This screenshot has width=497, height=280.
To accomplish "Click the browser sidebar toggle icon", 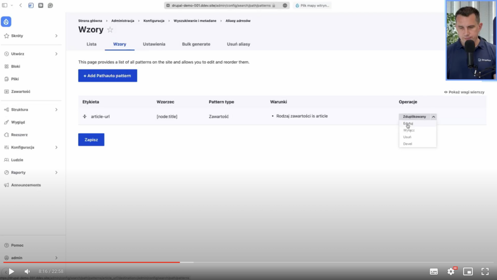I will [5, 5].
